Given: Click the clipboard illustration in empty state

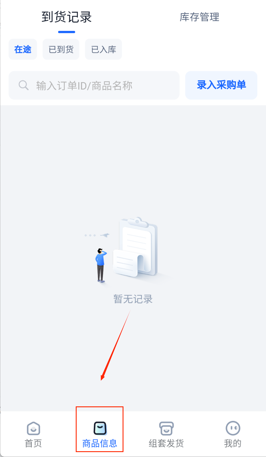Looking at the screenshot, I should click(136, 247).
